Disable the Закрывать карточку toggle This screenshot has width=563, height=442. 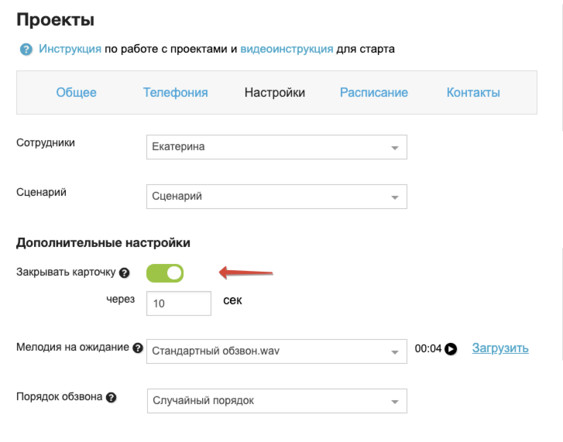165,273
